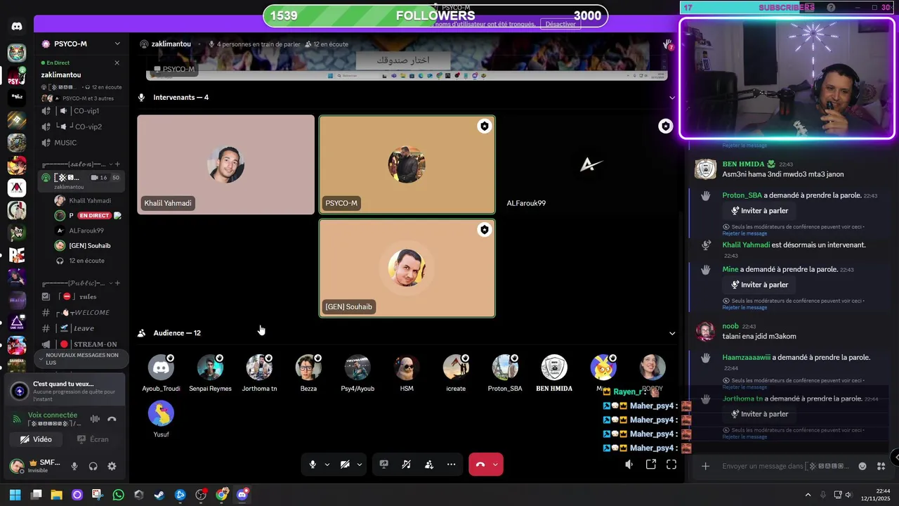
Task: Disconnect voice via phone icon in voice panel
Action: (112, 419)
